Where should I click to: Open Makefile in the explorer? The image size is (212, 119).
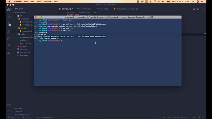pos(24,49)
